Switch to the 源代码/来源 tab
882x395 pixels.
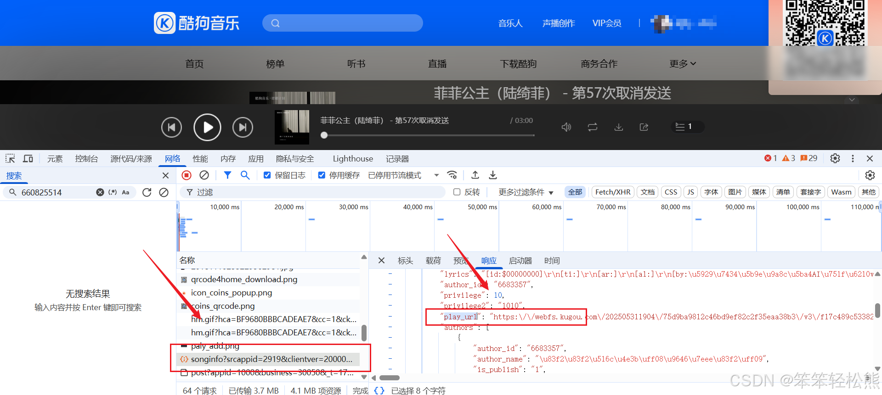pos(131,159)
